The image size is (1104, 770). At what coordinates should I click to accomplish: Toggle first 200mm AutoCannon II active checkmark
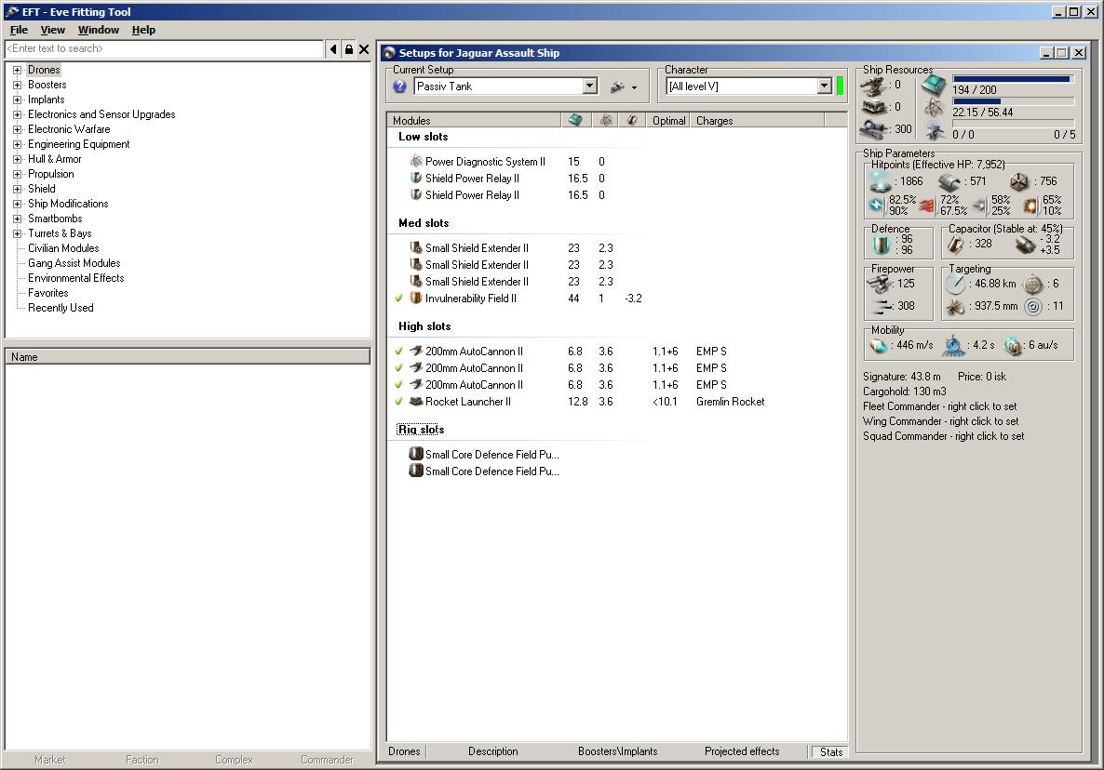(x=398, y=351)
